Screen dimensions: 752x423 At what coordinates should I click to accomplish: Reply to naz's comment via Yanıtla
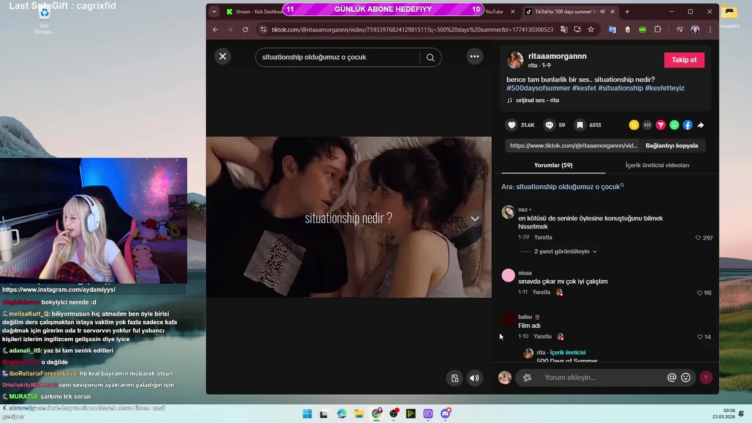(x=543, y=237)
